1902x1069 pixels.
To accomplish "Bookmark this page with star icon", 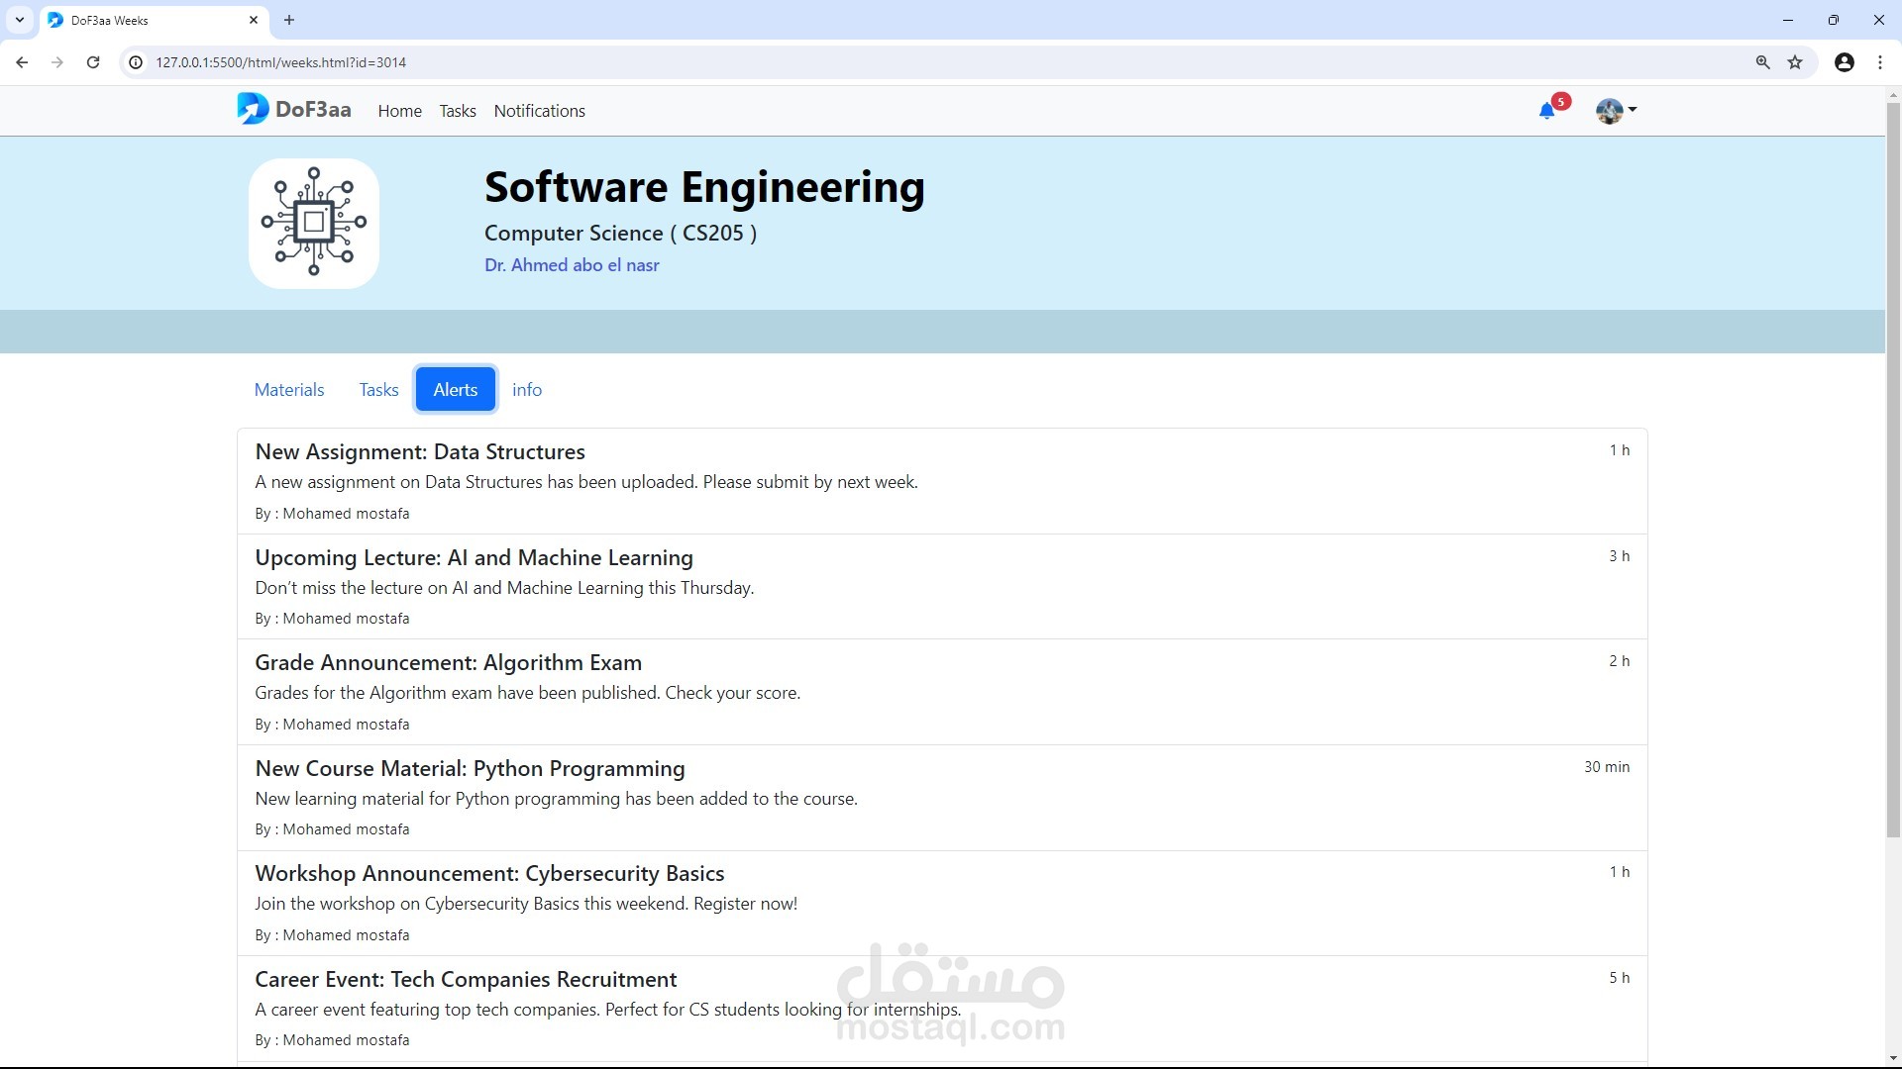I will (1795, 62).
